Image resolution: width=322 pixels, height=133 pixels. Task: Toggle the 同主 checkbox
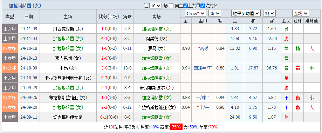171,6
